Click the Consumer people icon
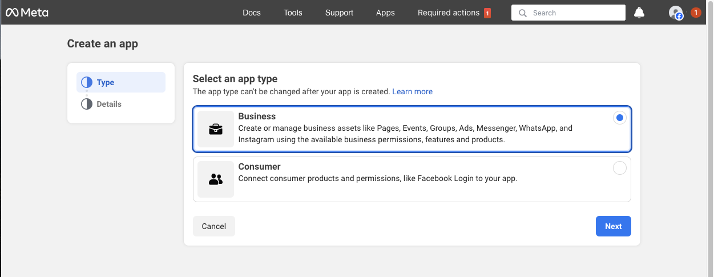 [216, 179]
